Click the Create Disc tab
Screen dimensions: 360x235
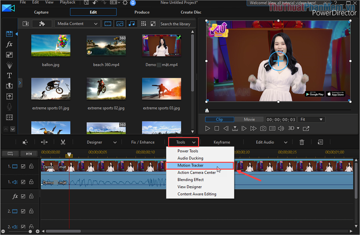[191, 12]
